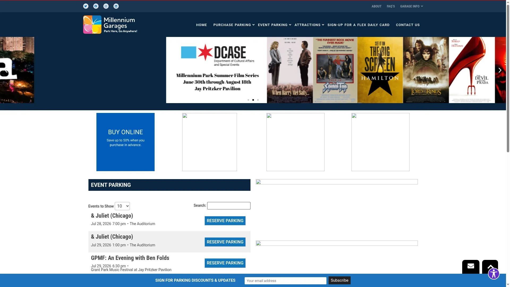Go to the Home menu item

click(x=201, y=25)
